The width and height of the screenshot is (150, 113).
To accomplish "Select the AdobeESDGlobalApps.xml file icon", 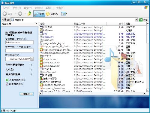I will [41, 53].
